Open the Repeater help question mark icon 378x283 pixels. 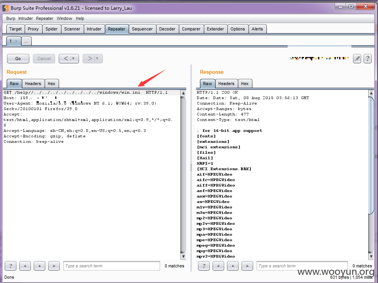point(367,59)
